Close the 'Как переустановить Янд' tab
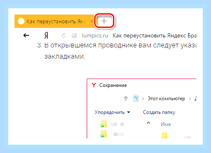 tap(92, 21)
